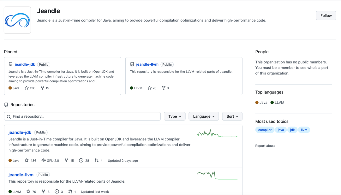The height and width of the screenshot is (195, 341).
Task: Click the pull requests icon on jeandle-llvm
Action: [70, 191]
